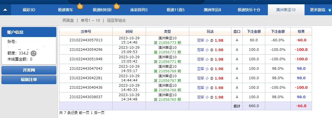
Task: Open the 体彩排列3 game tab
Action: pos(139,10)
